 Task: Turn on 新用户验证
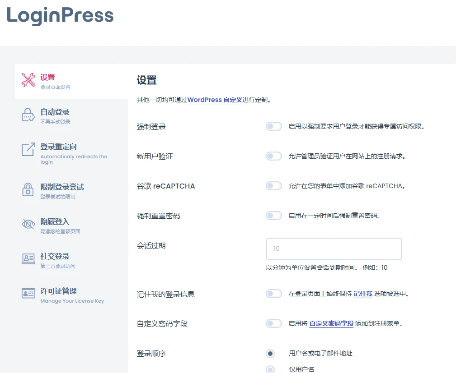click(274, 156)
